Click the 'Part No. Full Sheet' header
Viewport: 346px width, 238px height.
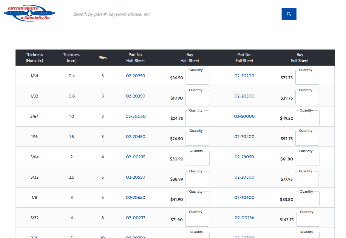click(x=244, y=58)
